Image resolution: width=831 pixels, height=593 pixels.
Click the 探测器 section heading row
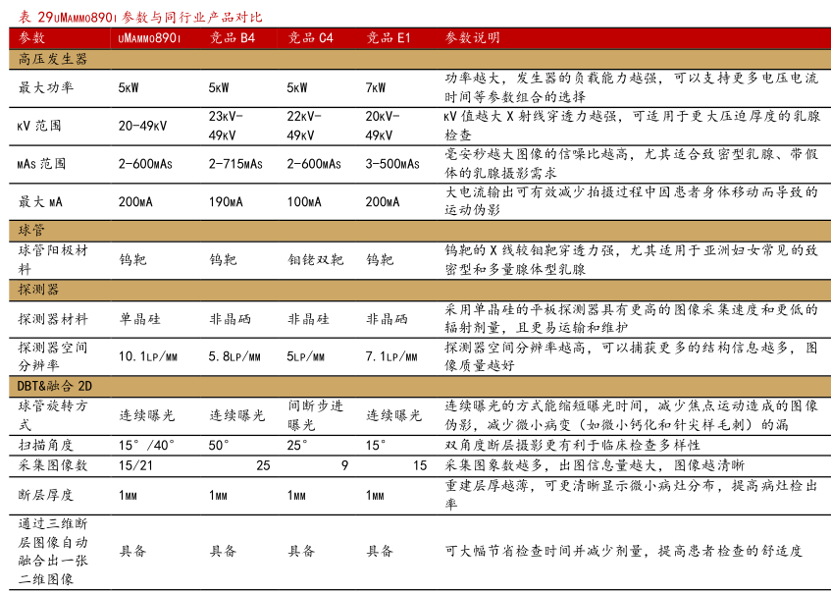(39, 290)
